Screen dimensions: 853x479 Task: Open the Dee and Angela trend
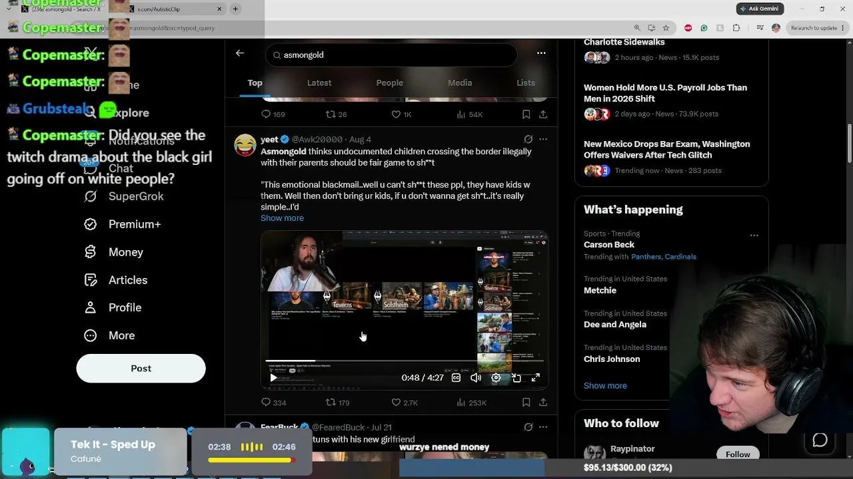point(615,325)
